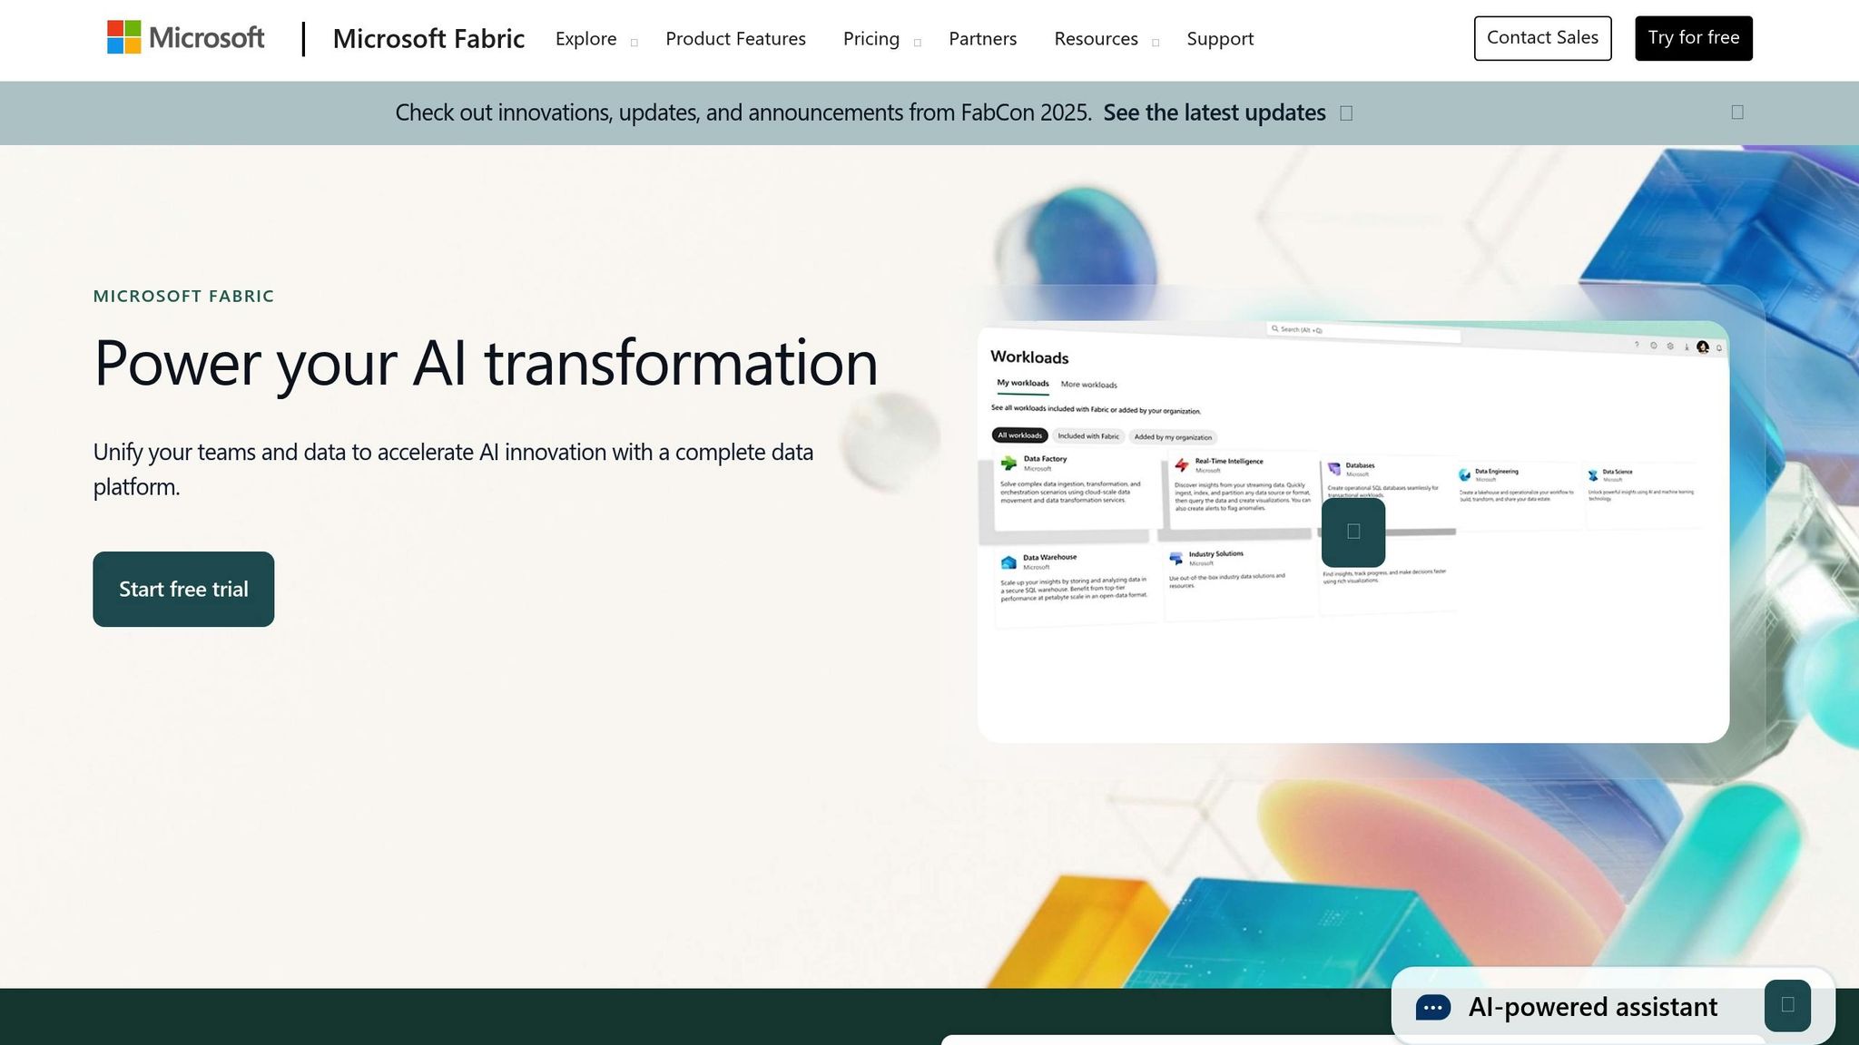This screenshot has height=1045, width=1859.
Task: Click the Data Warehouse card title
Action: tap(1050, 558)
